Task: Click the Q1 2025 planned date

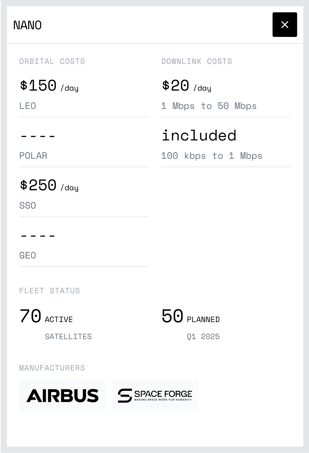Action: [203, 337]
